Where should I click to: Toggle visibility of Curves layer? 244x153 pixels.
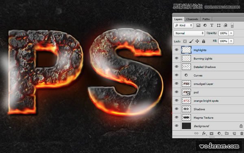click(x=176, y=75)
